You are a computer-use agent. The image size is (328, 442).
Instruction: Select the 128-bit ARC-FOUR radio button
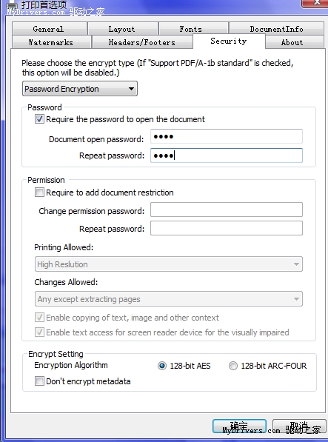[x=233, y=366]
